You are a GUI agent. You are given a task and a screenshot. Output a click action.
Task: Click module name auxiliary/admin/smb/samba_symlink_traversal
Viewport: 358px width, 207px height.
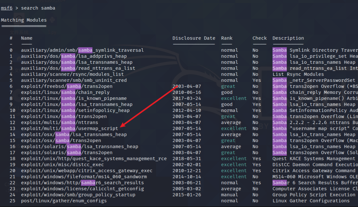point(82,50)
